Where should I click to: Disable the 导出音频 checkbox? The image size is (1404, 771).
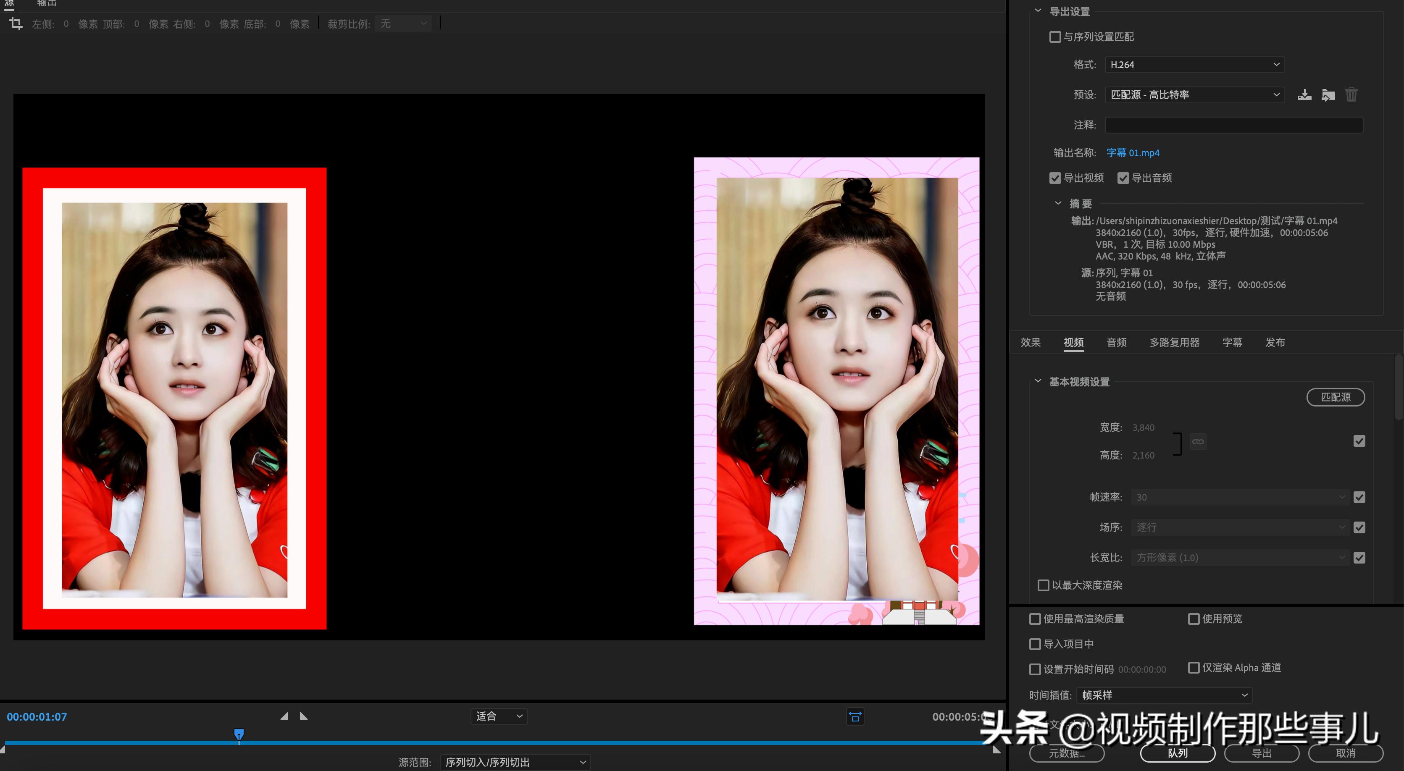(1123, 178)
